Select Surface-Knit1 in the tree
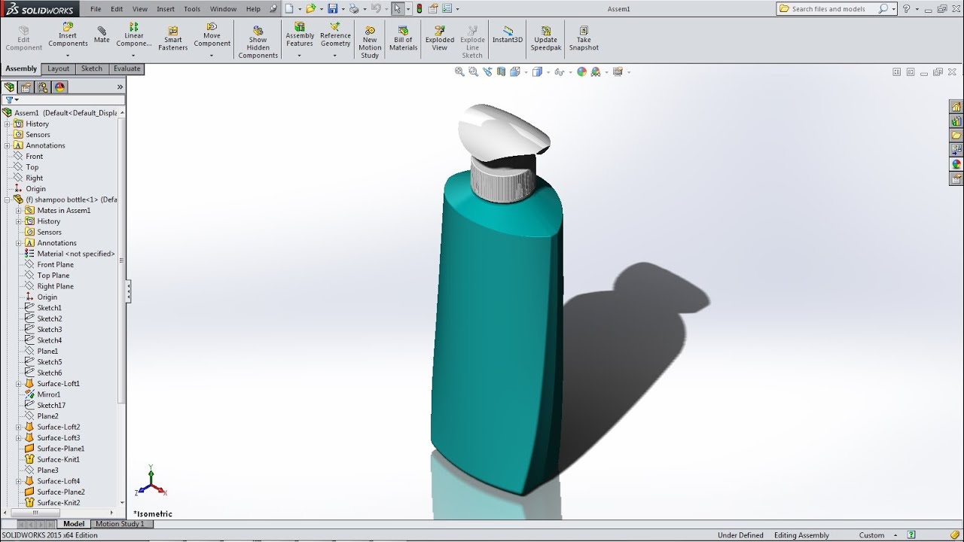This screenshot has width=964, height=542. pos(58,459)
